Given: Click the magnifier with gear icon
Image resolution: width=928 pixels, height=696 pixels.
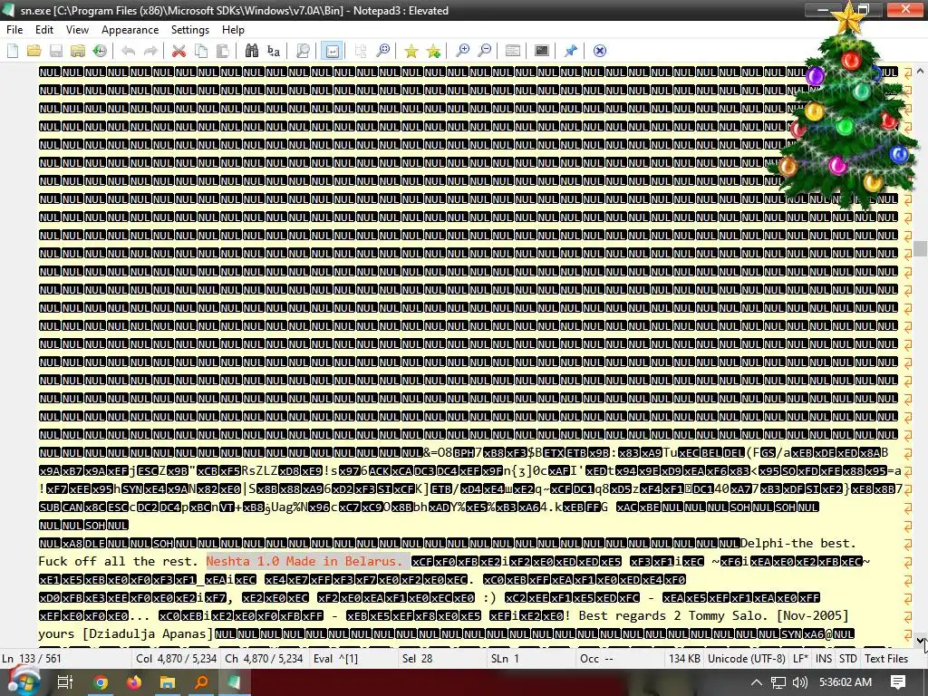Looking at the screenshot, I should pyautogui.click(x=383, y=51).
